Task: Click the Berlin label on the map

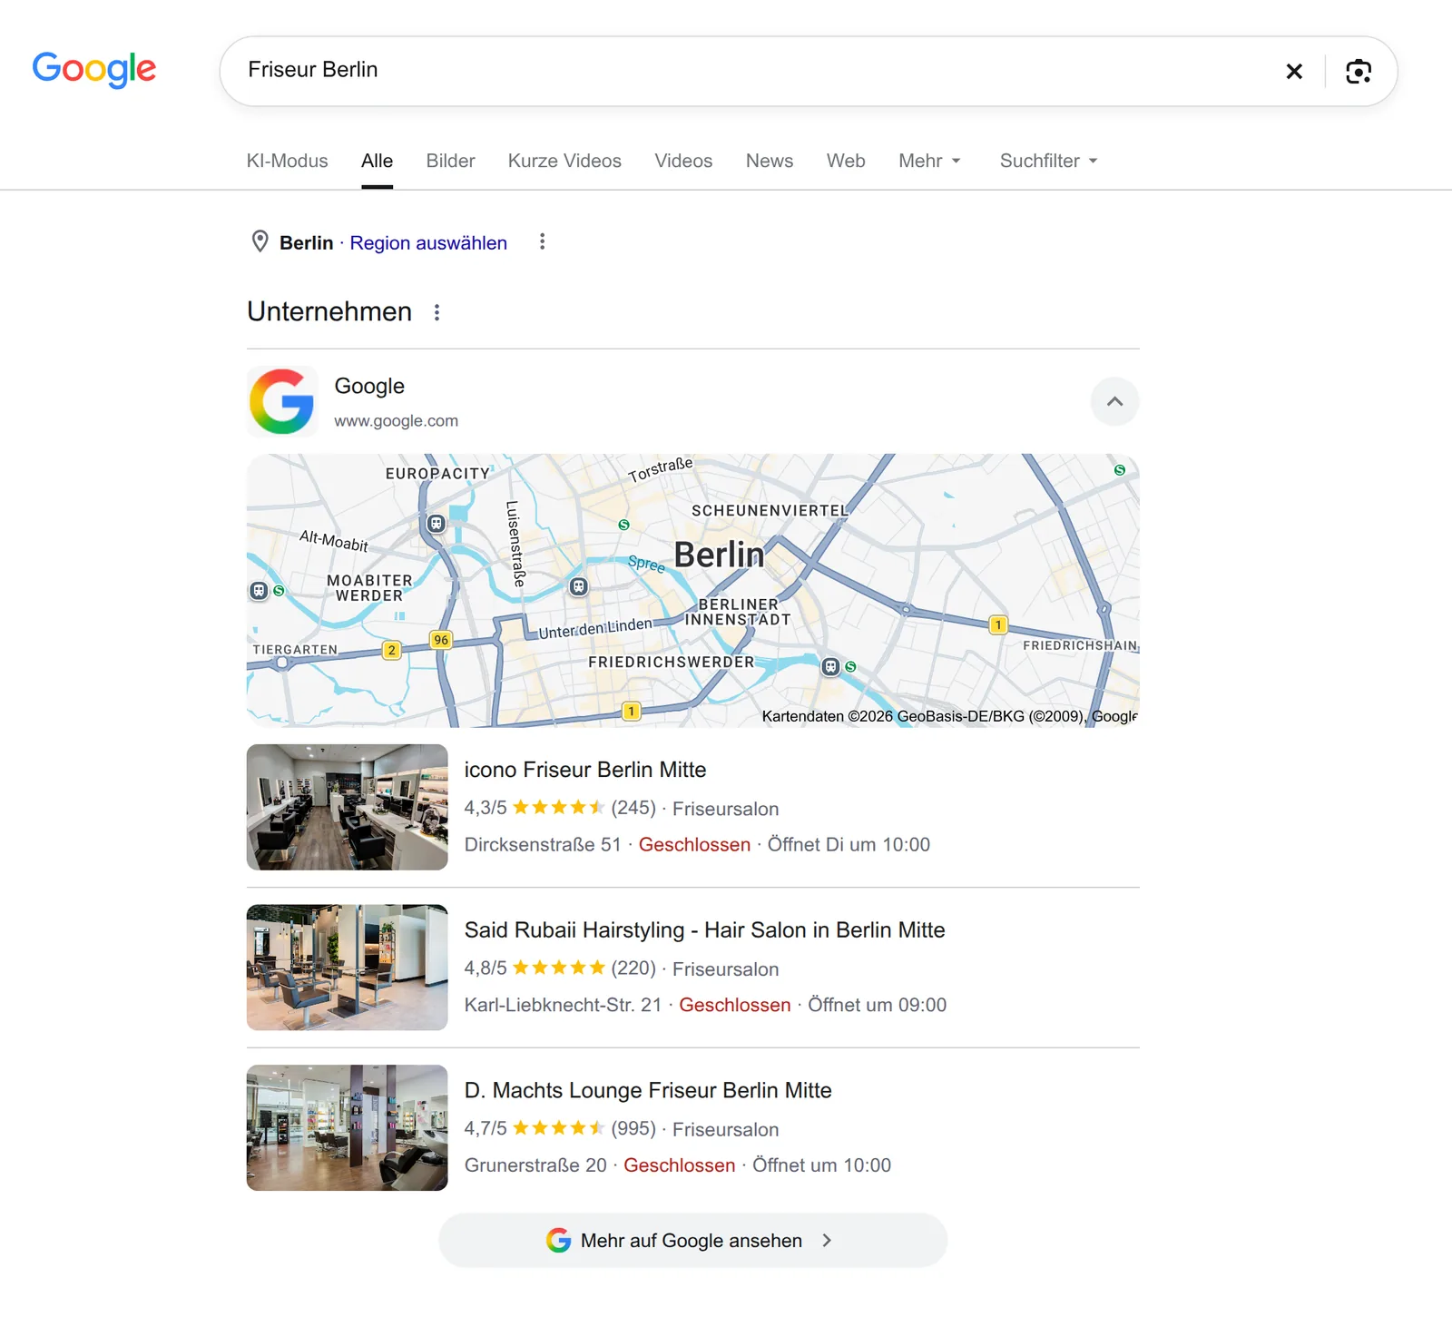Action: [x=719, y=554]
